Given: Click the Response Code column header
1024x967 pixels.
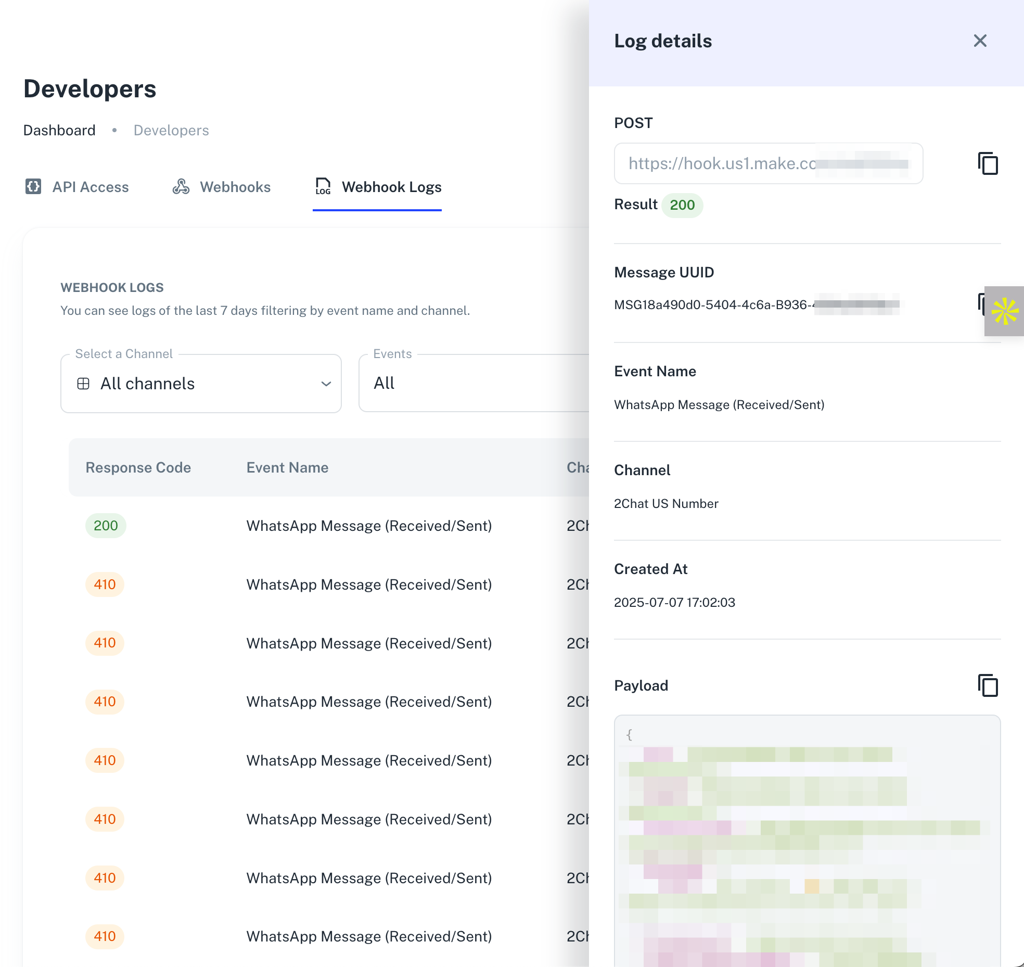Looking at the screenshot, I should (138, 467).
